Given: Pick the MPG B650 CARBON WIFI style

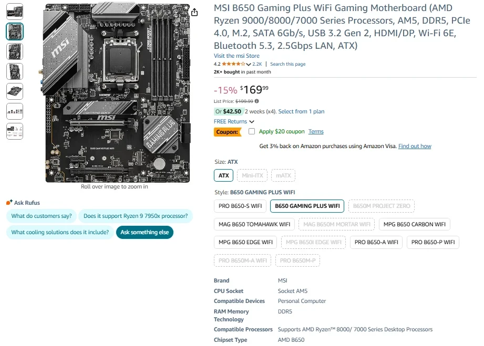Looking at the screenshot, I should 414,224.
